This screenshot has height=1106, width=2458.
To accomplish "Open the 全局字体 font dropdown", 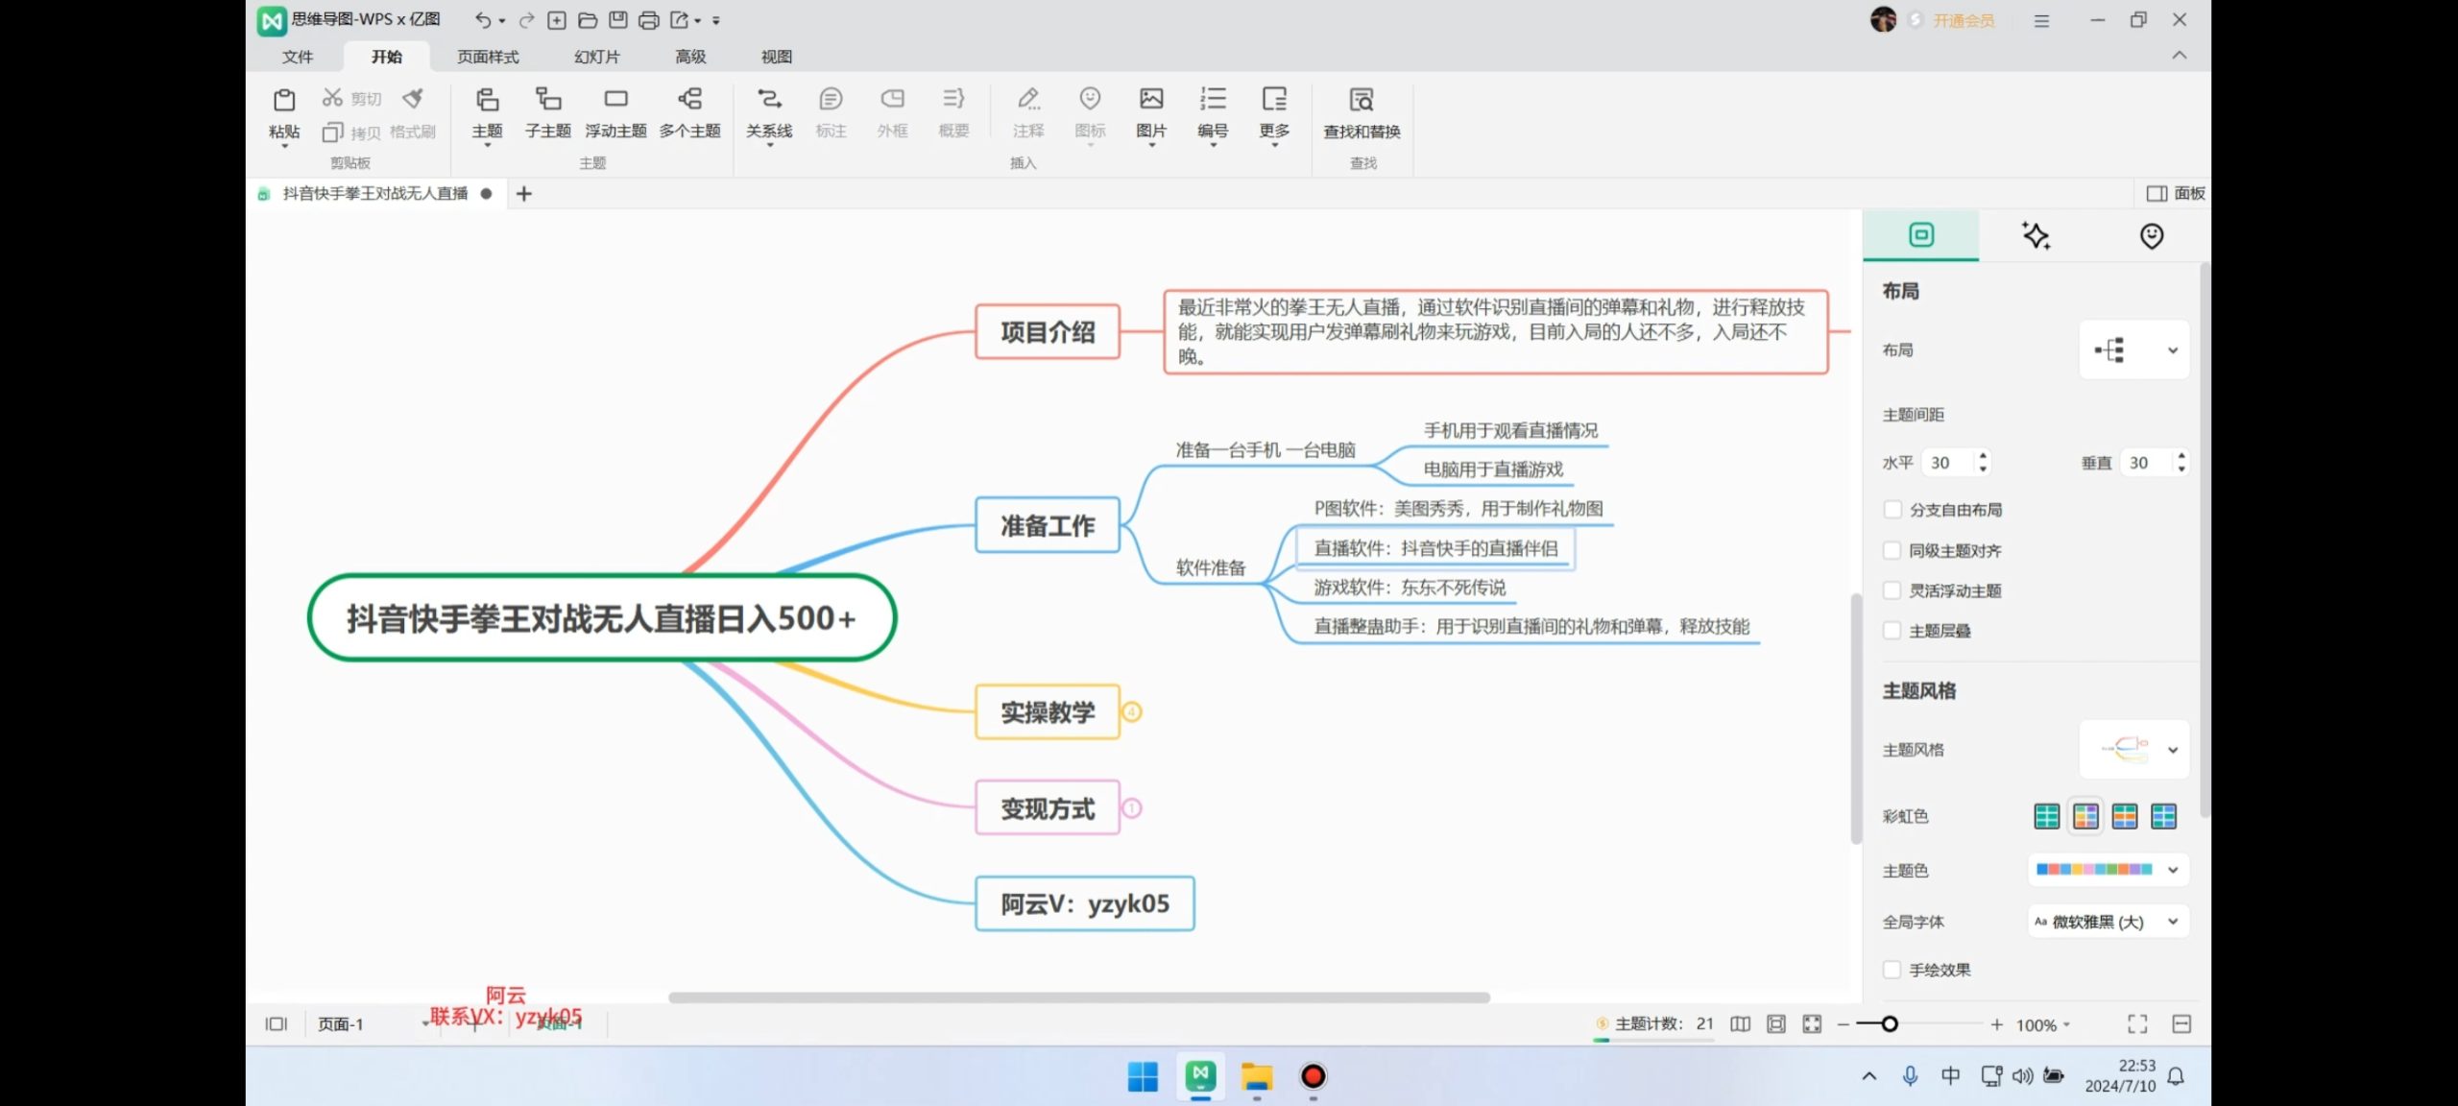I will (2109, 922).
